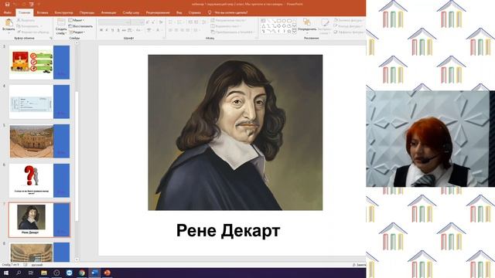Viewport: 495px width, 278px height.
Task: Select the text box shape in shapes gallery
Action: tap(263, 21)
